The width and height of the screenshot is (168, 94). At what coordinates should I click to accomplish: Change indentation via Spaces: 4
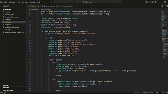(x=145, y=93)
